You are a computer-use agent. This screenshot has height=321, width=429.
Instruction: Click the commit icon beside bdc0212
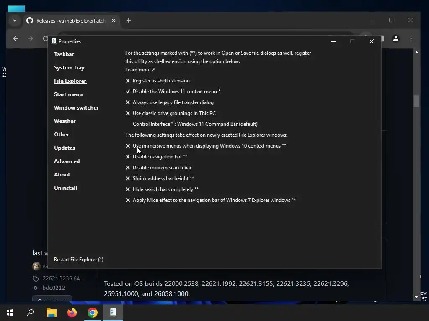point(36,288)
